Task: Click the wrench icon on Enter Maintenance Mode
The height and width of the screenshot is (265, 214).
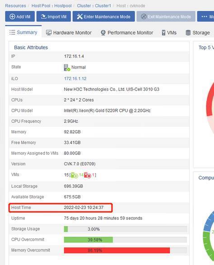Action: [79, 17]
